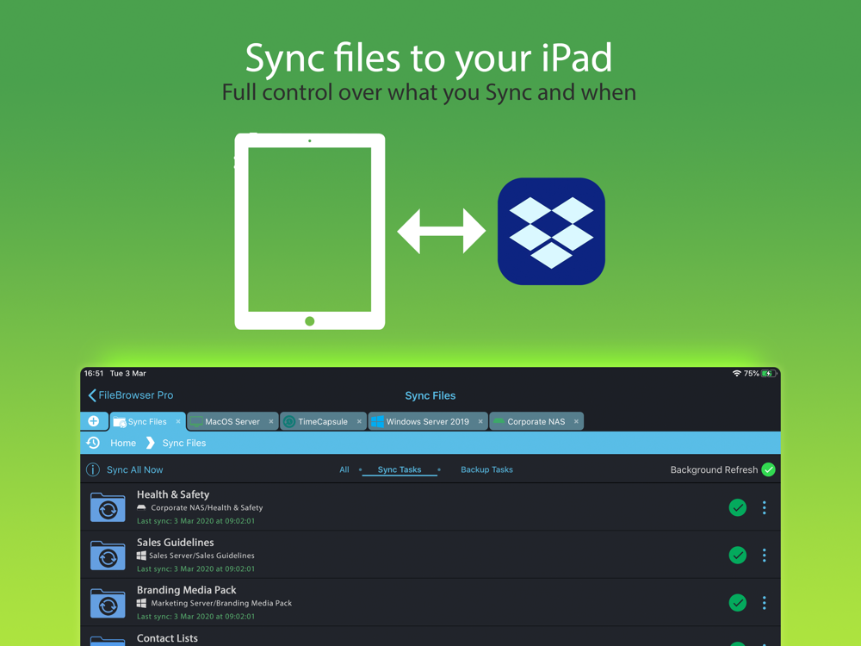
Task: Select the Branding Media Pack task title
Action: coord(186,590)
